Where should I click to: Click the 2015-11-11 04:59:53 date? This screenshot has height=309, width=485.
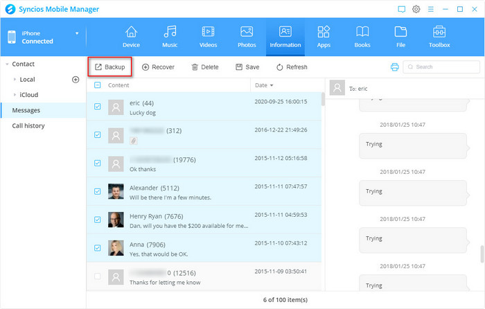[281, 215]
